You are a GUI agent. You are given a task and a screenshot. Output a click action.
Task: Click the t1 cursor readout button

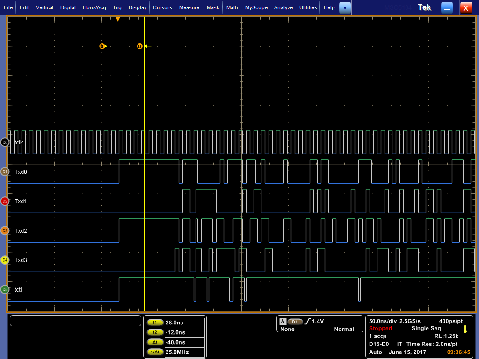[x=155, y=323]
